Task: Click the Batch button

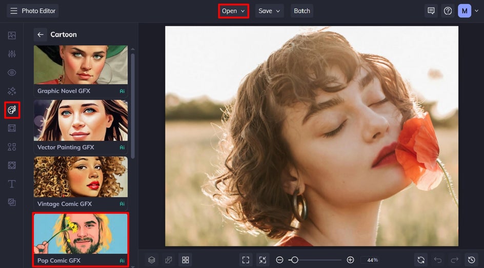Action: (x=302, y=11)
